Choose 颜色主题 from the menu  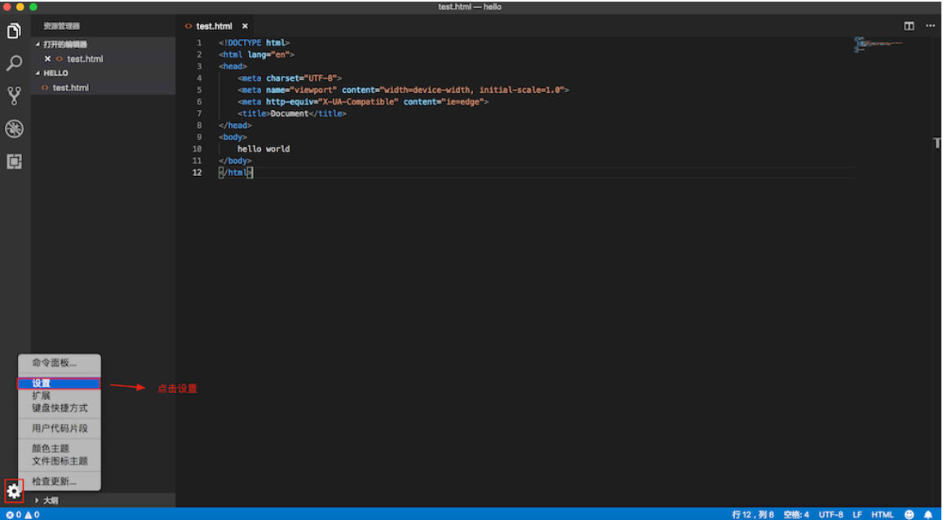pyautogui.click(x=59, y=448)
